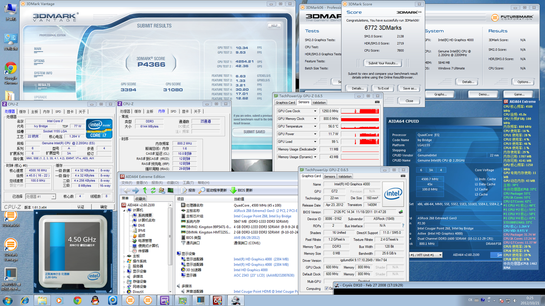The width and height of the screenshot is (545, 306).
Task: Toggle Computing OpenCL checkbox in GPU-Z
Action: click(326, 289)
